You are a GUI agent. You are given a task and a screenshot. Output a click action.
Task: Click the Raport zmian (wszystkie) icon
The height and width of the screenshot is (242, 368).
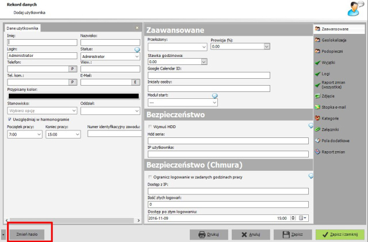click(317, 84)
